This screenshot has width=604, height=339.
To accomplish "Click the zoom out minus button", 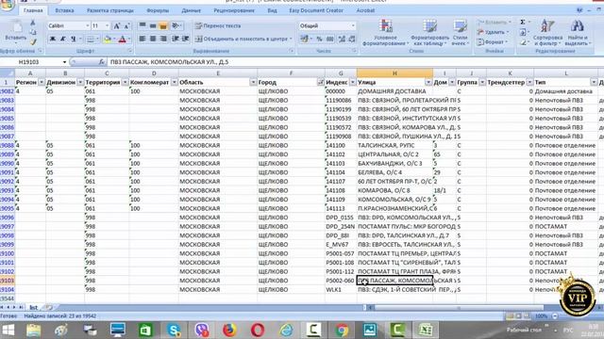I will point(555,316).
